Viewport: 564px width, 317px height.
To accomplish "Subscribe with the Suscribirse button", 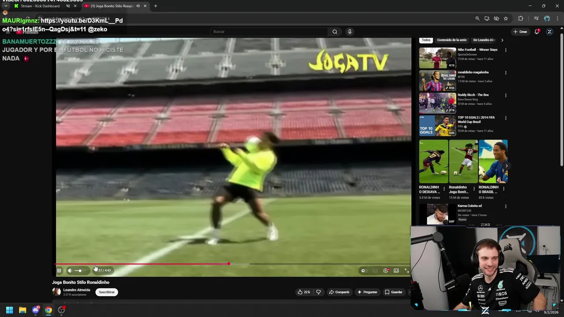I will (x=107, y=292).
